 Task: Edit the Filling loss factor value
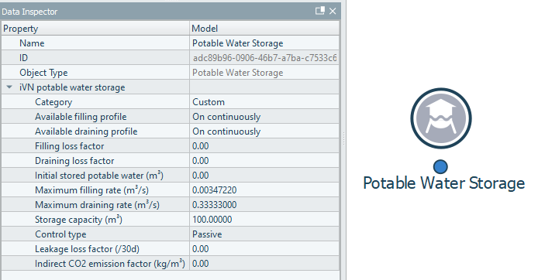264,146
